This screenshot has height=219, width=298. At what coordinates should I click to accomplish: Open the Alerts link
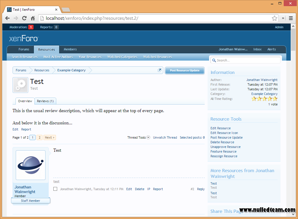271,49
